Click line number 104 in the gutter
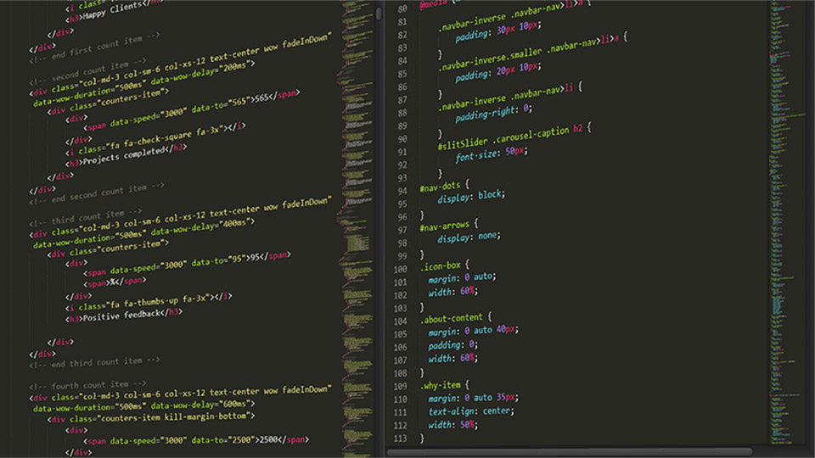Screen dimensions: 815x458 coord(400,321)
